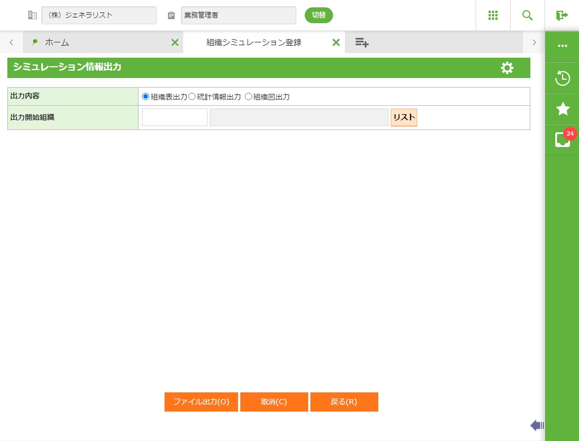Select 統計情報出力 radio option
The height and width of the screenshot is (441, 579).
[x=192, y=97]
